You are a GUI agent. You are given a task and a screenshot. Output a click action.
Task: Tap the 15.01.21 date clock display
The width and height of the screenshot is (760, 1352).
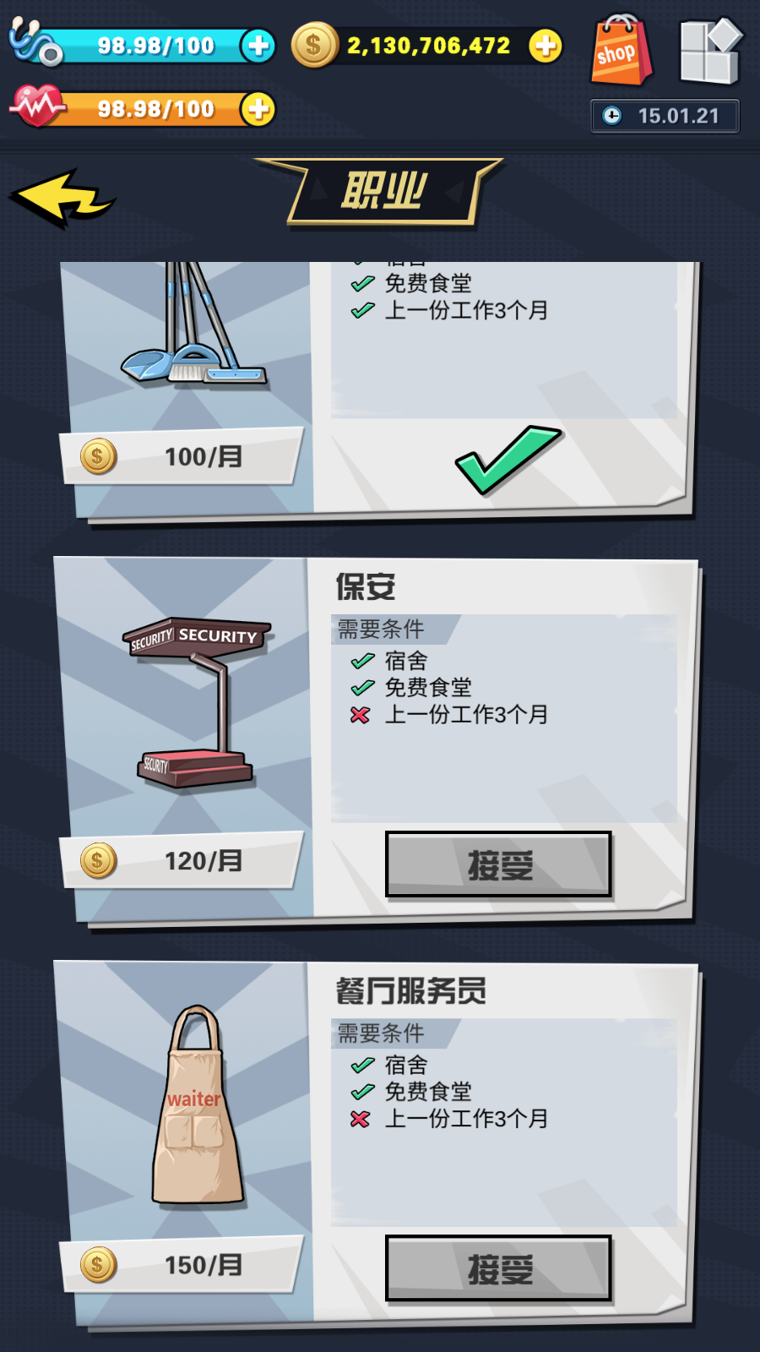click(665, 116)
